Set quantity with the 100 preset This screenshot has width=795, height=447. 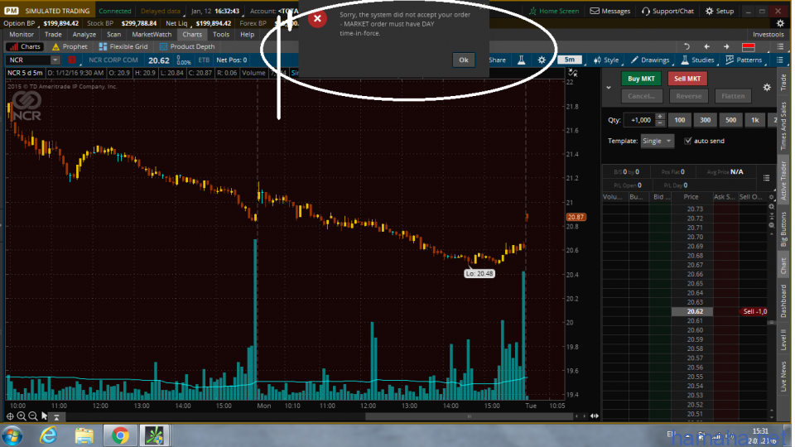pos(682,120)
